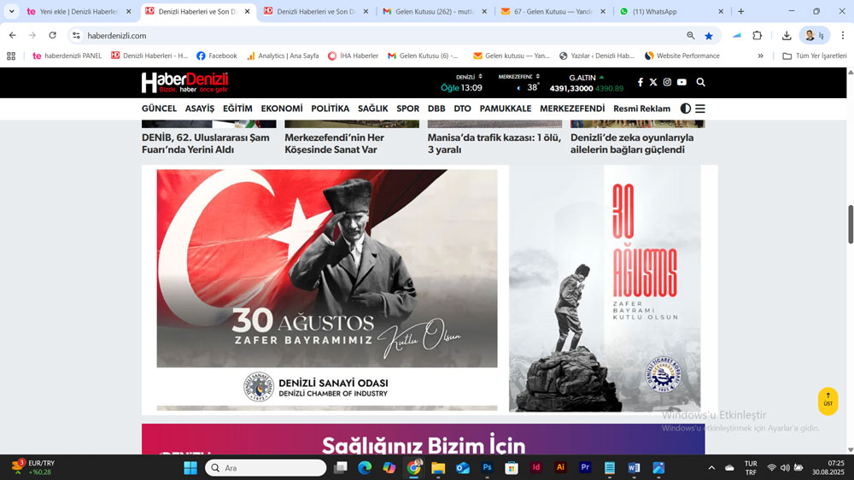Screen dimensions: 854x480
Task: Click Denizli Ticaret Borsası 30 Ağustos banner
Action: pyautogui.click(x=605, y=289)
